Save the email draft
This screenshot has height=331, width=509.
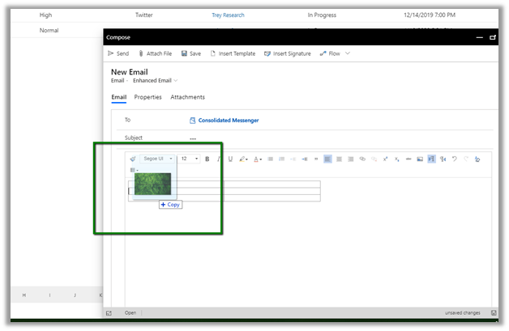191,53
